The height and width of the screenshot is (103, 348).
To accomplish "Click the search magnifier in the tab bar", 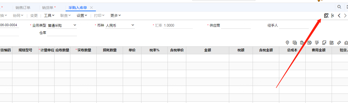I will click(x=339, y=7).
